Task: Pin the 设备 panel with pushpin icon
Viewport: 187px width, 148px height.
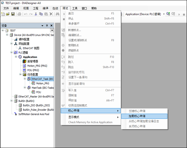Action: tap(47, 26)
